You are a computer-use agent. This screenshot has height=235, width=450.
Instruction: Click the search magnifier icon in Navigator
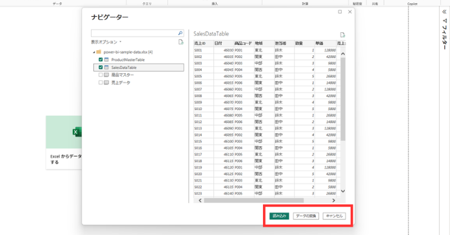click(x=181, y=33)
